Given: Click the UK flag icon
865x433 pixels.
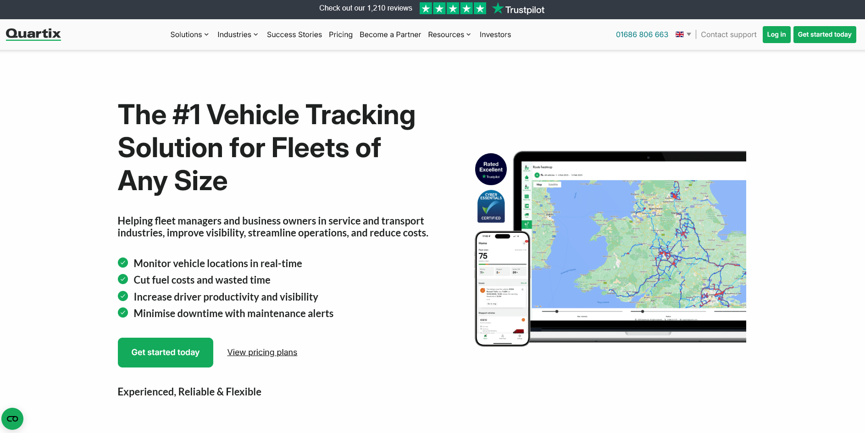Looking at the screenshot, I should (680, 34).
